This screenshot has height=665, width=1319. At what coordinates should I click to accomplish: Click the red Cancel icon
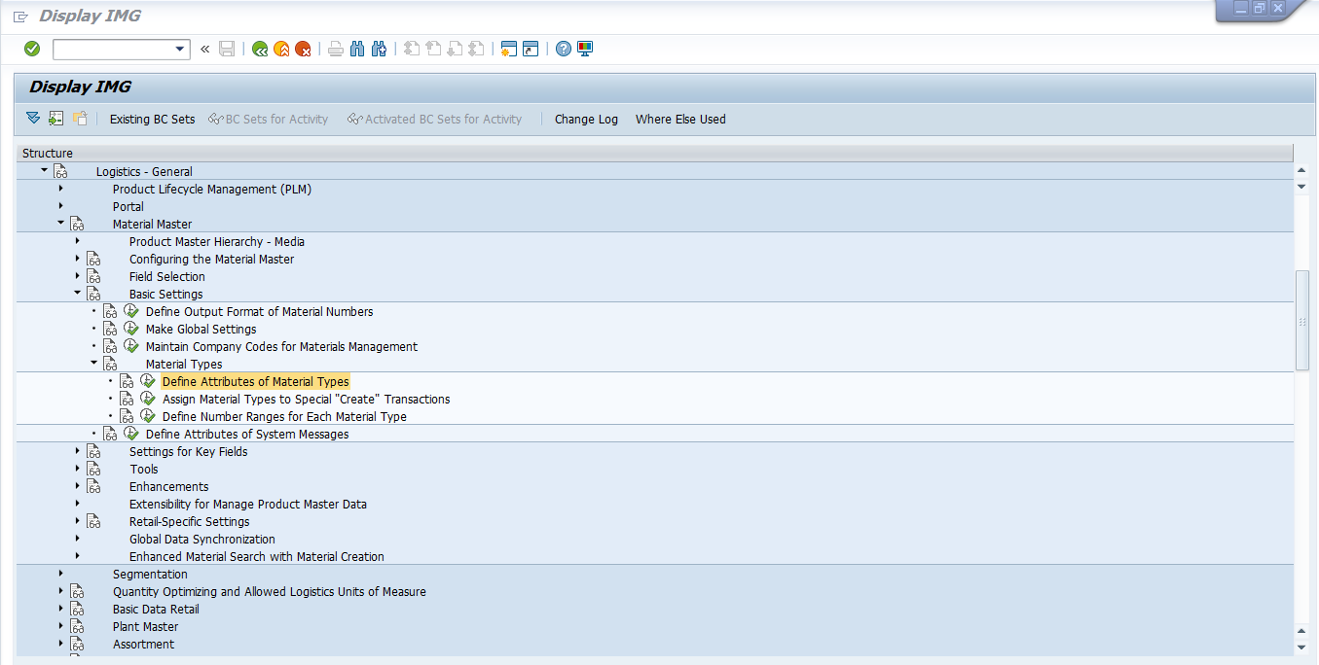tap(304, 49)
